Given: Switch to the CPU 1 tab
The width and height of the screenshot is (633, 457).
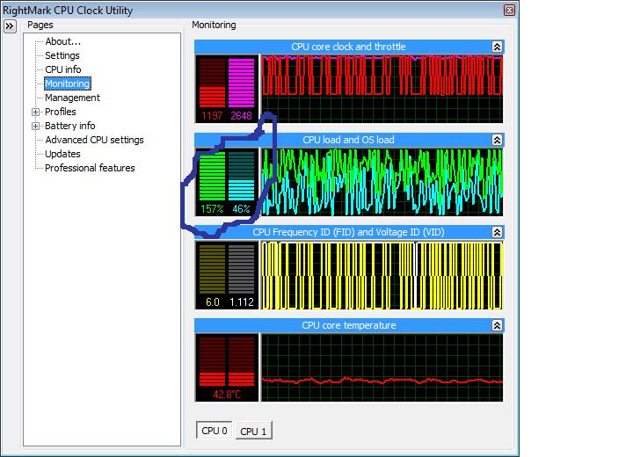Looking at the screenshot, I should (x=253, y=432).
